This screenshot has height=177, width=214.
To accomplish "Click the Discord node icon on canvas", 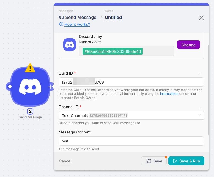I will [30, 87].
